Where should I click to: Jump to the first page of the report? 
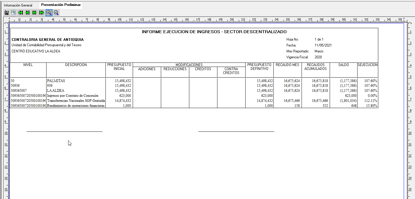tap(20, 12)
